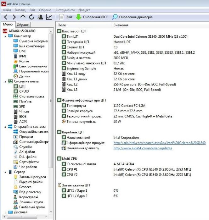Open the Файл menu
The image size is (209, 220).
coord(7,10)
